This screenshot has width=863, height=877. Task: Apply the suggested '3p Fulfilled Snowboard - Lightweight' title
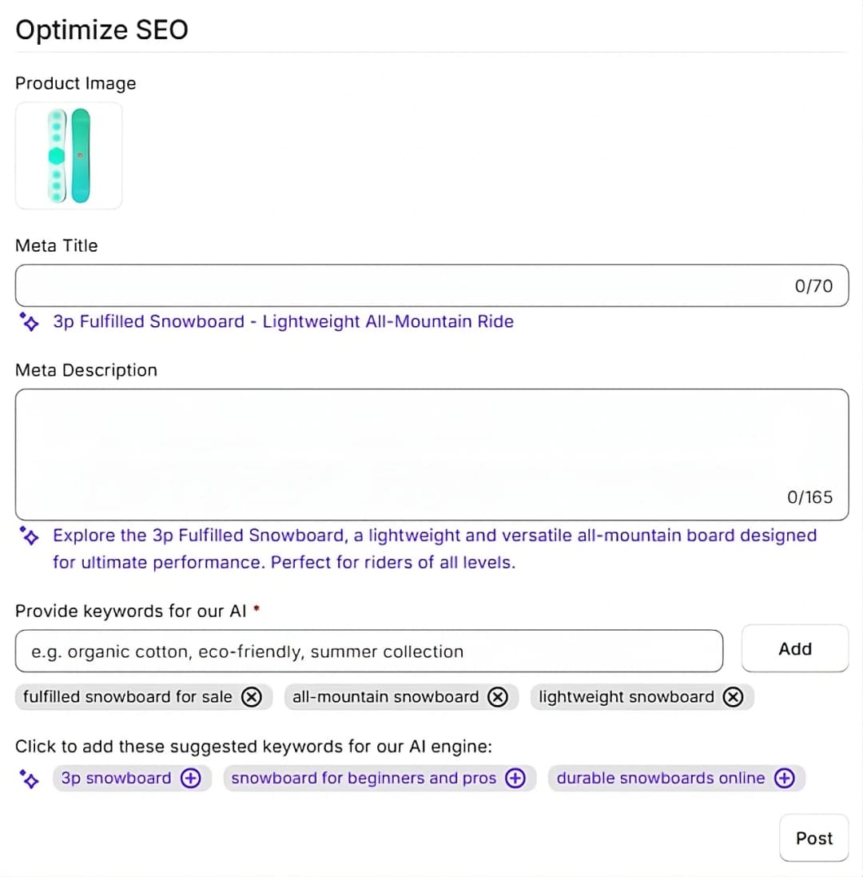[x=283, y=322]
